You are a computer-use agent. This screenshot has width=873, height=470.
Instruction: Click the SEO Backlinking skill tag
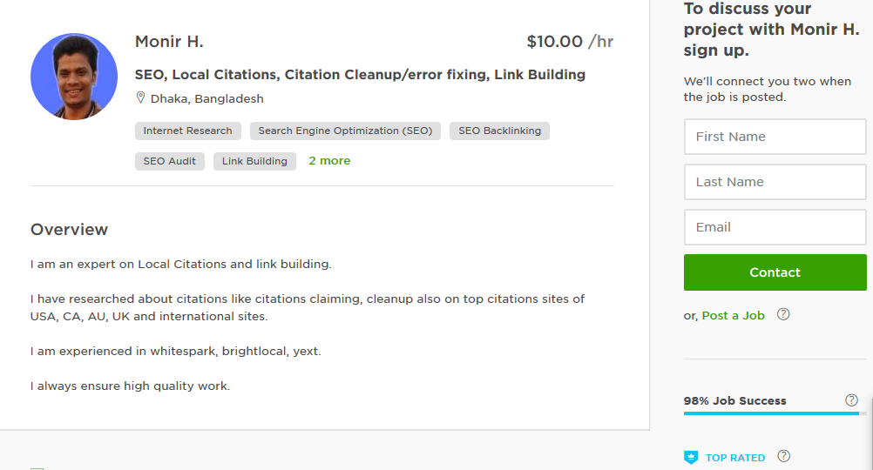[x=499, y=131]
